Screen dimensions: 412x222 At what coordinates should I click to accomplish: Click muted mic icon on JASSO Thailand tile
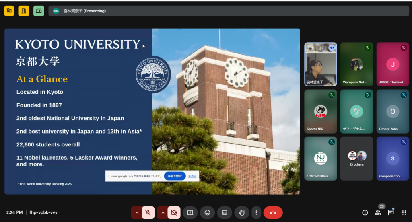(x=404, y=48)
